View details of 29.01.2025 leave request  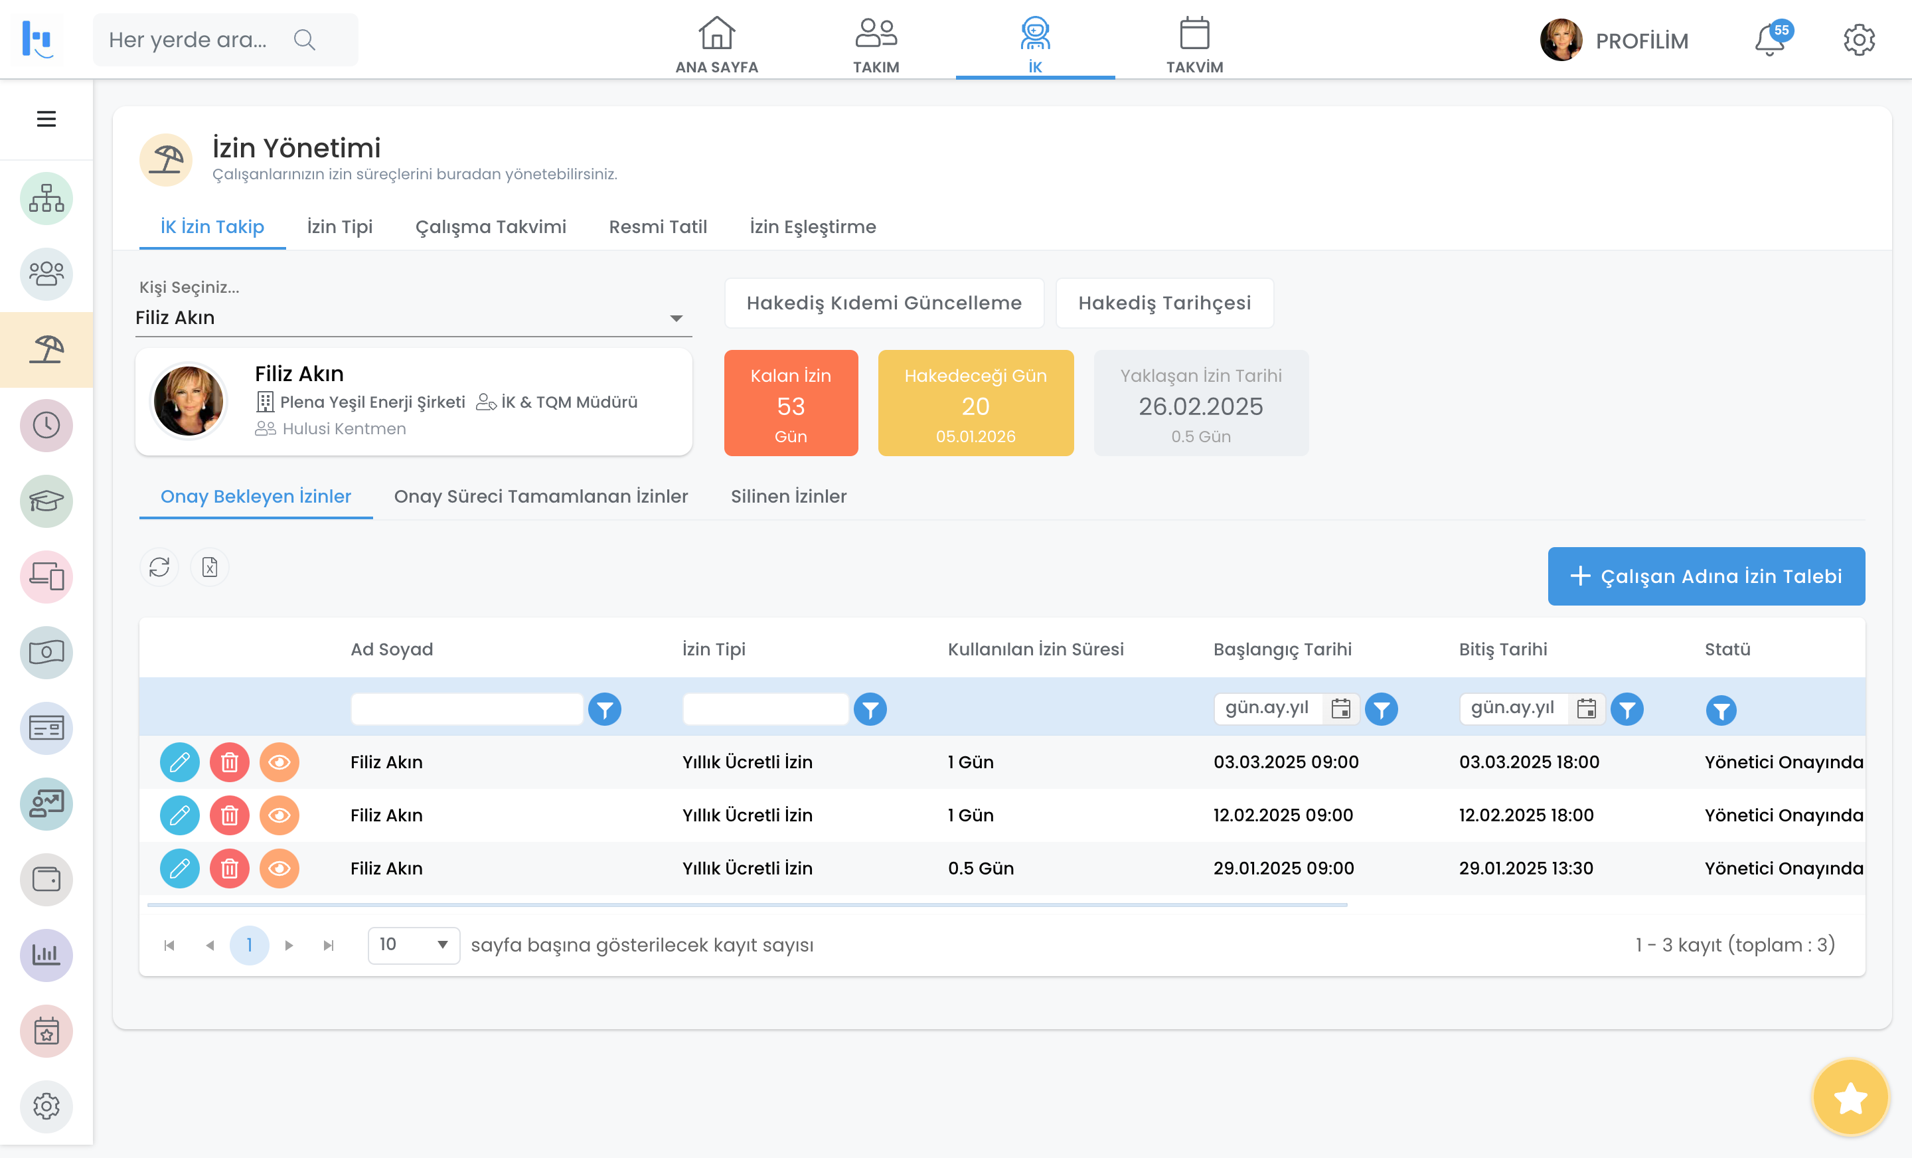[x=279, y=869]
